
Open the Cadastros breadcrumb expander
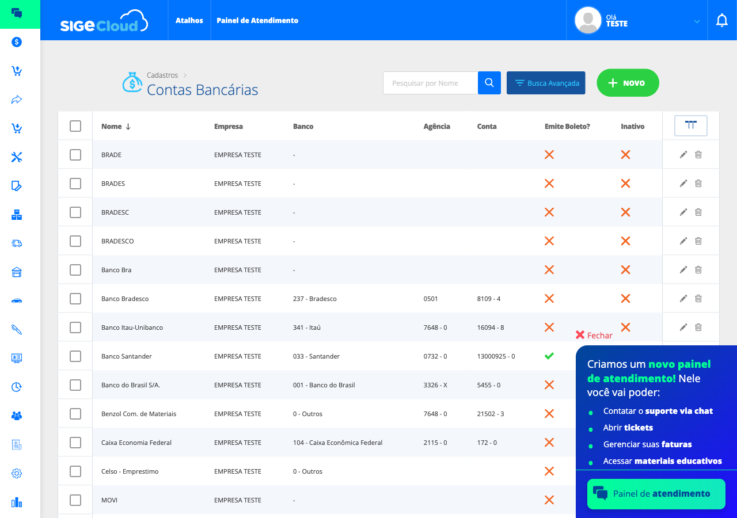point(184,75)
